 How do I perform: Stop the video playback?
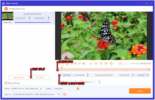80,63
